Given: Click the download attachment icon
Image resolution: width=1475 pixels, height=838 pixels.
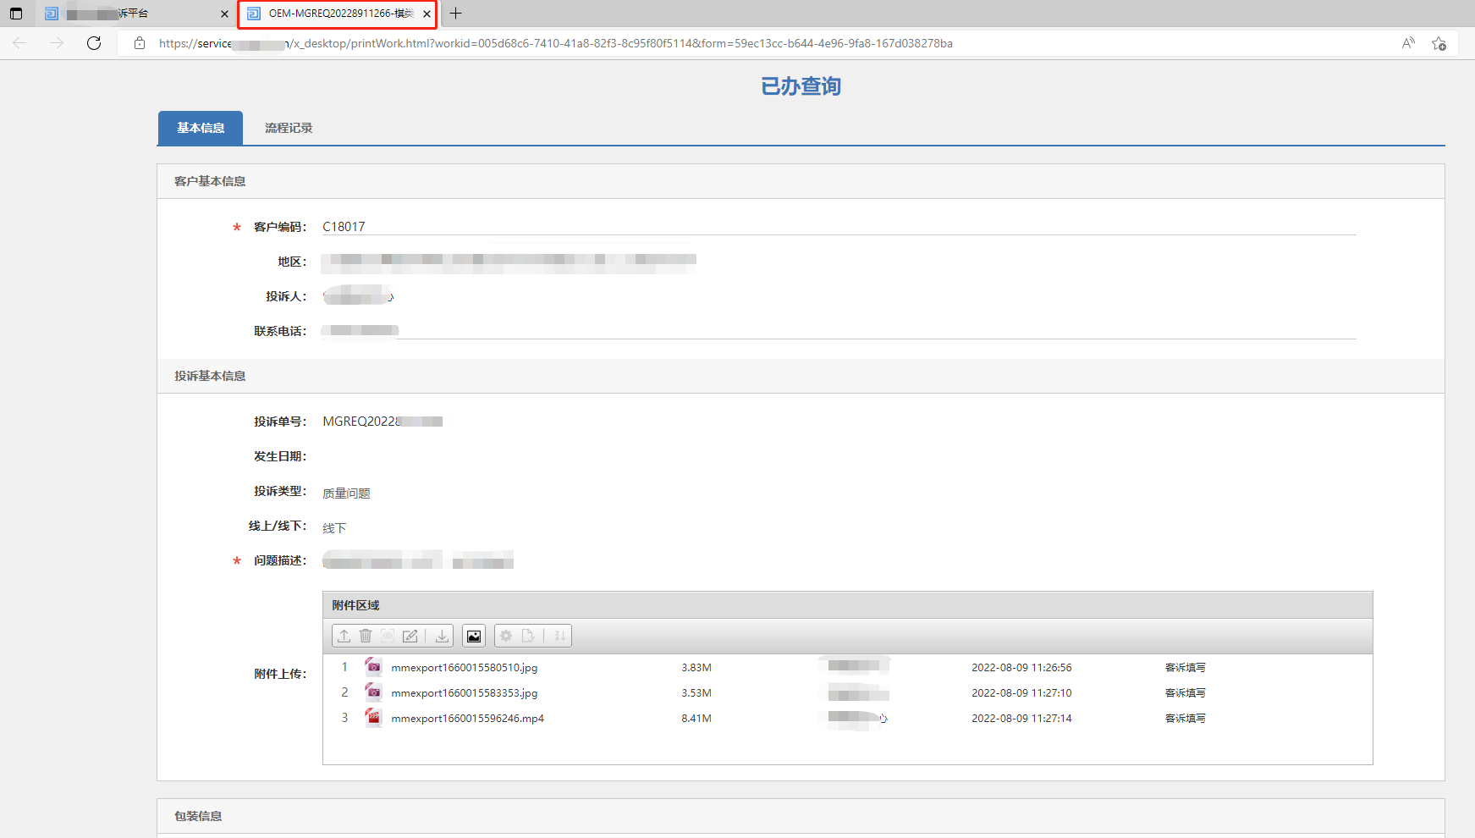Looking at the screenshot, I should coord(442,636).
